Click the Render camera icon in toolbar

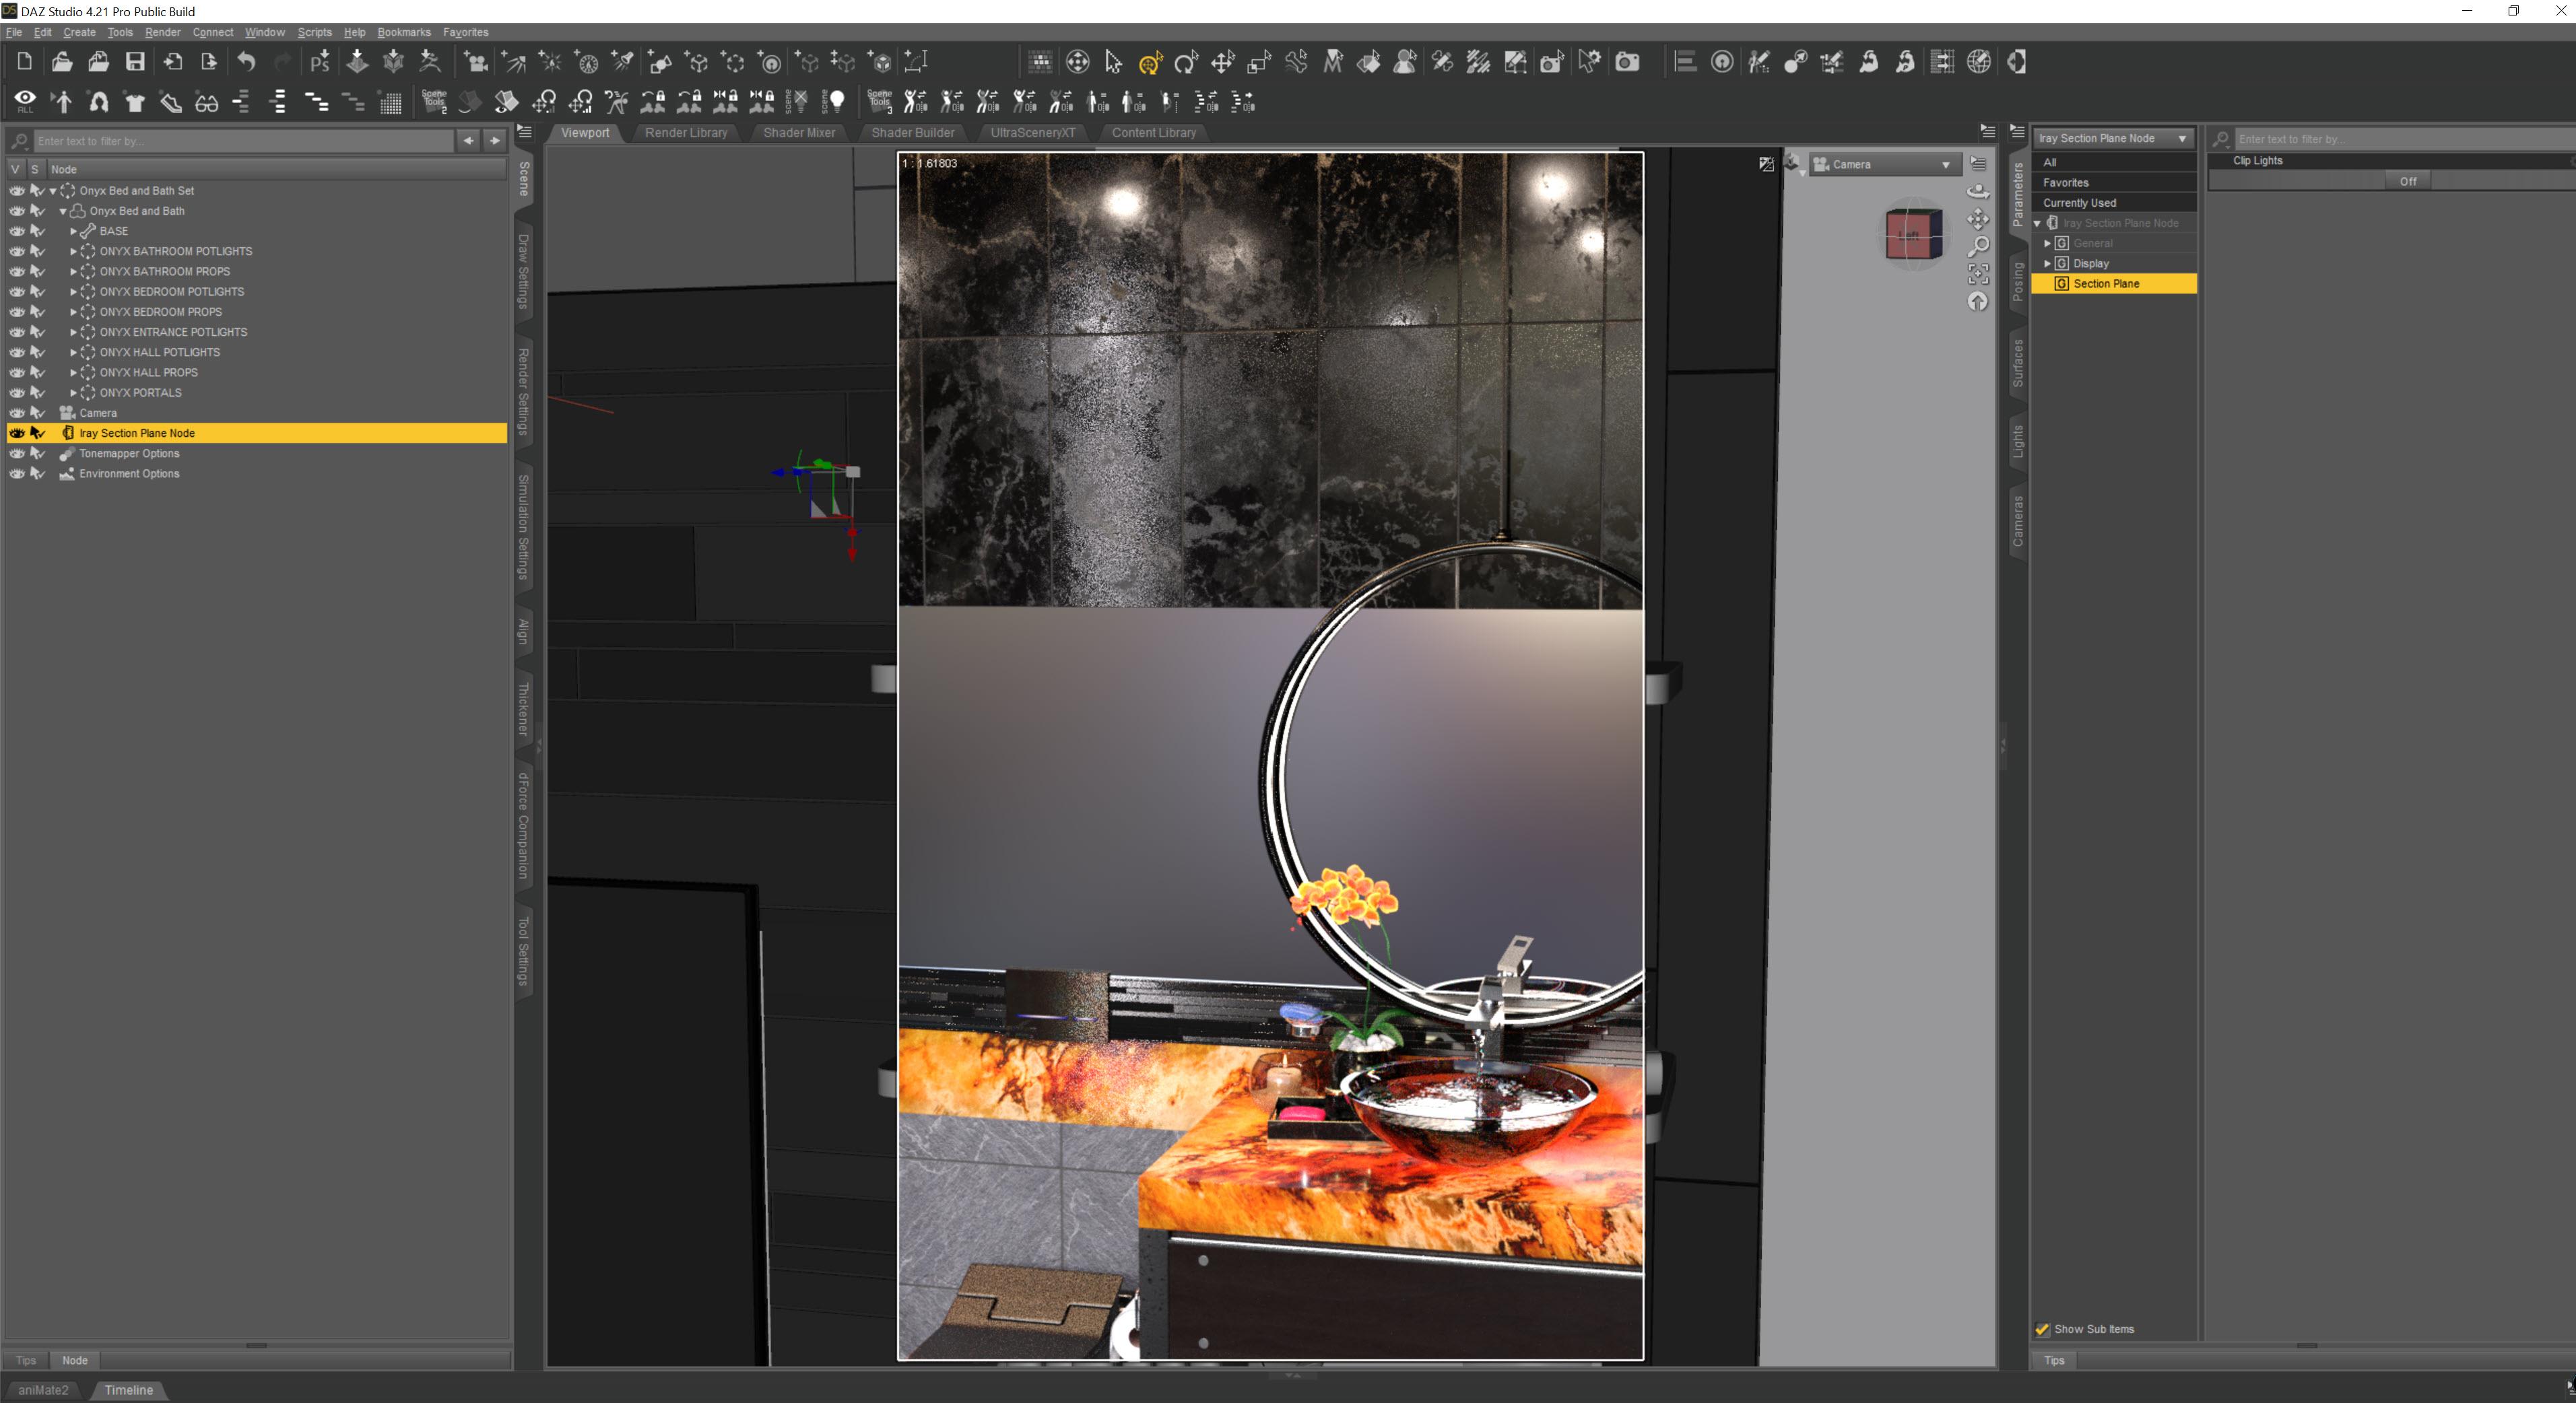click(x=1627, y=62)
